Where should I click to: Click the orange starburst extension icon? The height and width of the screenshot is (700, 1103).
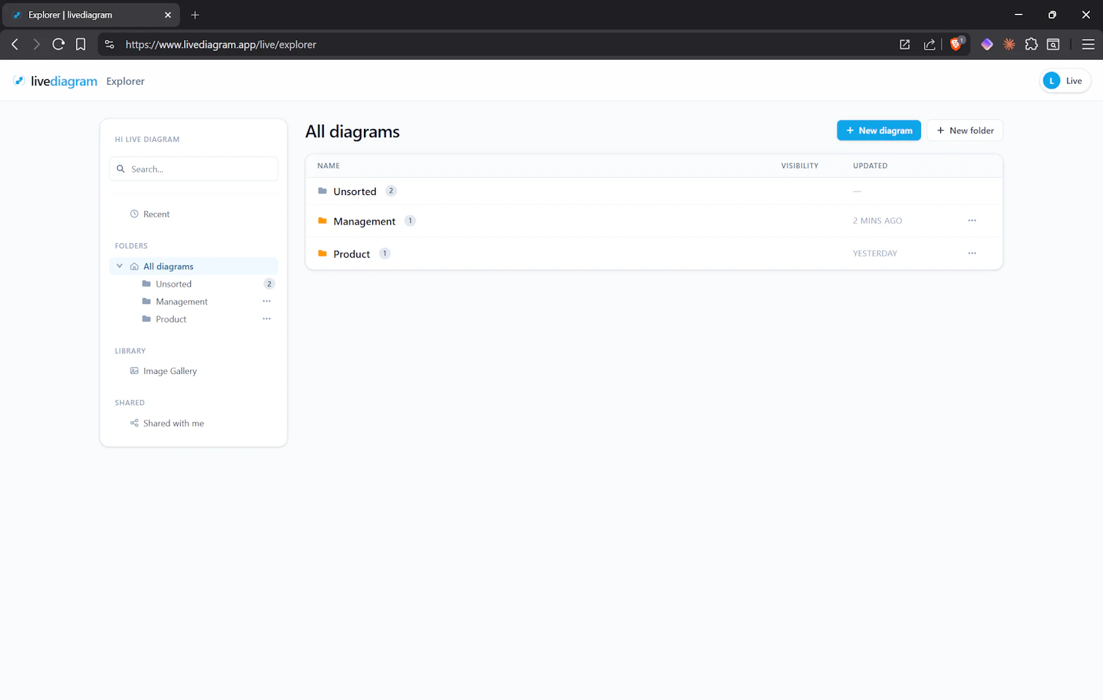pos(1009,44)
